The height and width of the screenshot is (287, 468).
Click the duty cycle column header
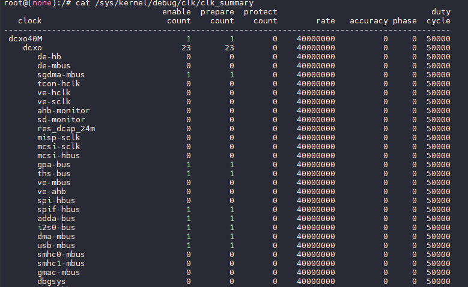(439, 16)
